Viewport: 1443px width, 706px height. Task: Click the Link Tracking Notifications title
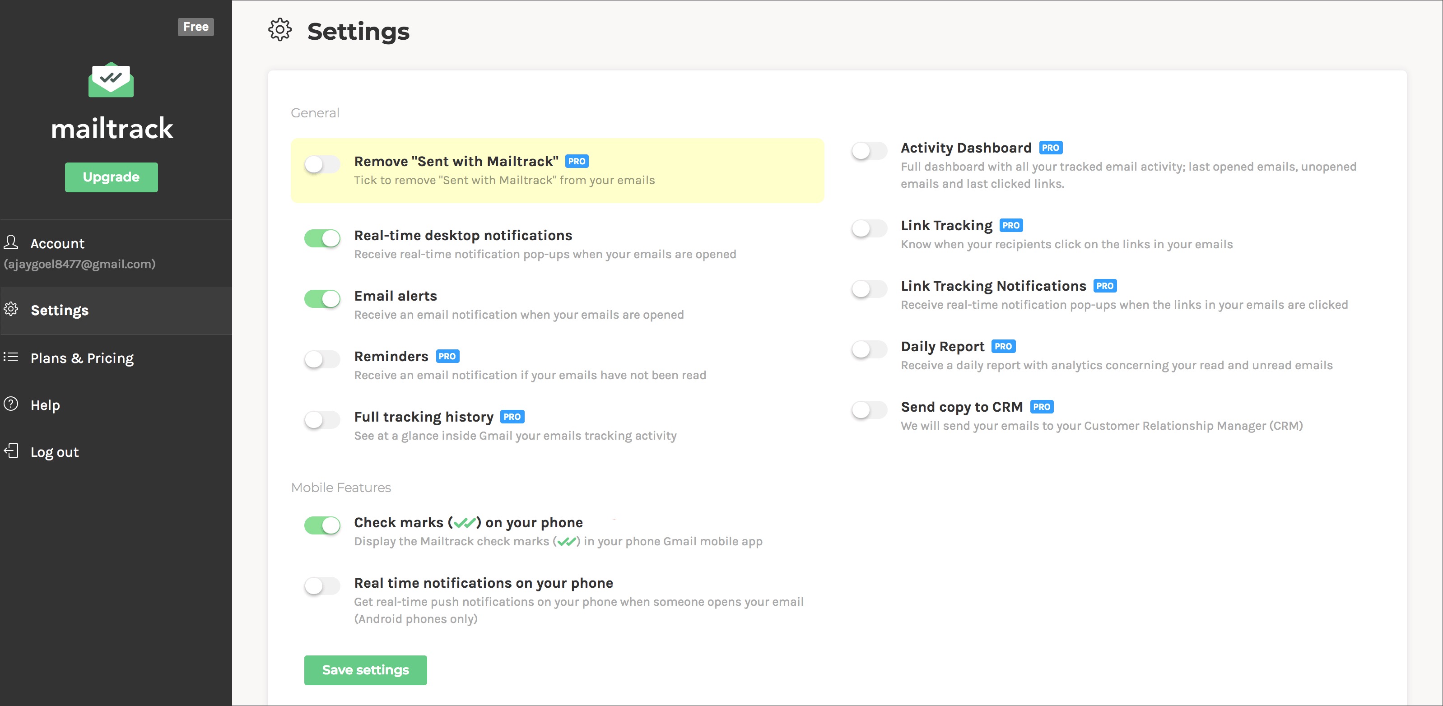coord(993,286)
